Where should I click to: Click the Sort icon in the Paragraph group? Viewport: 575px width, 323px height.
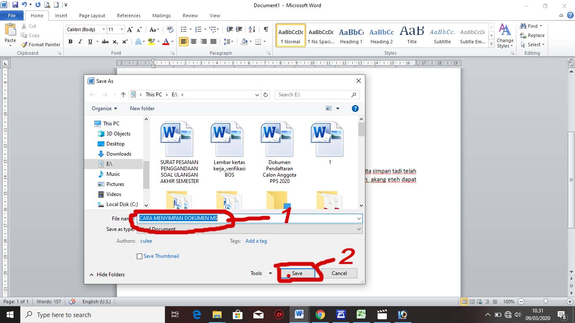(x=252, y=29)
